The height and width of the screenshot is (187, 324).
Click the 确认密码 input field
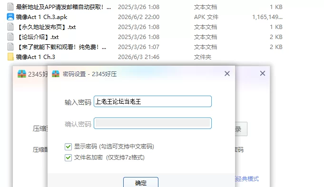point(153,123)
